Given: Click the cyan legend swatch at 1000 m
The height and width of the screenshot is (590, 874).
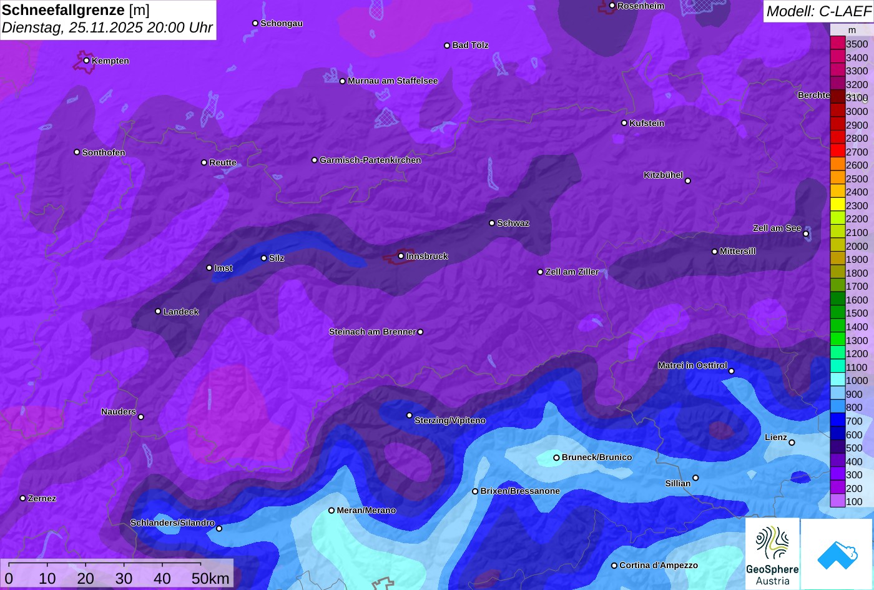Looking at the screenshot, I should pos(837,380).
